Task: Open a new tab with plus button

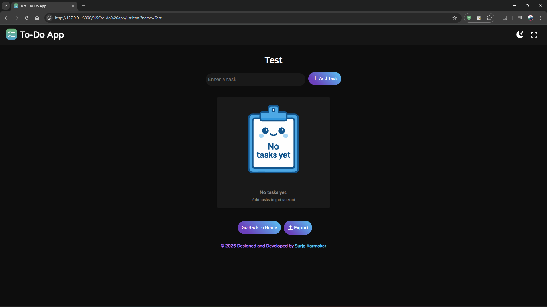Action: pos(83,6)
